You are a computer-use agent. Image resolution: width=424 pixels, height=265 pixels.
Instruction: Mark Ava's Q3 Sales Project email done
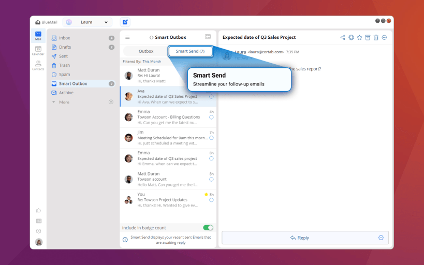[x=211, y=97]
